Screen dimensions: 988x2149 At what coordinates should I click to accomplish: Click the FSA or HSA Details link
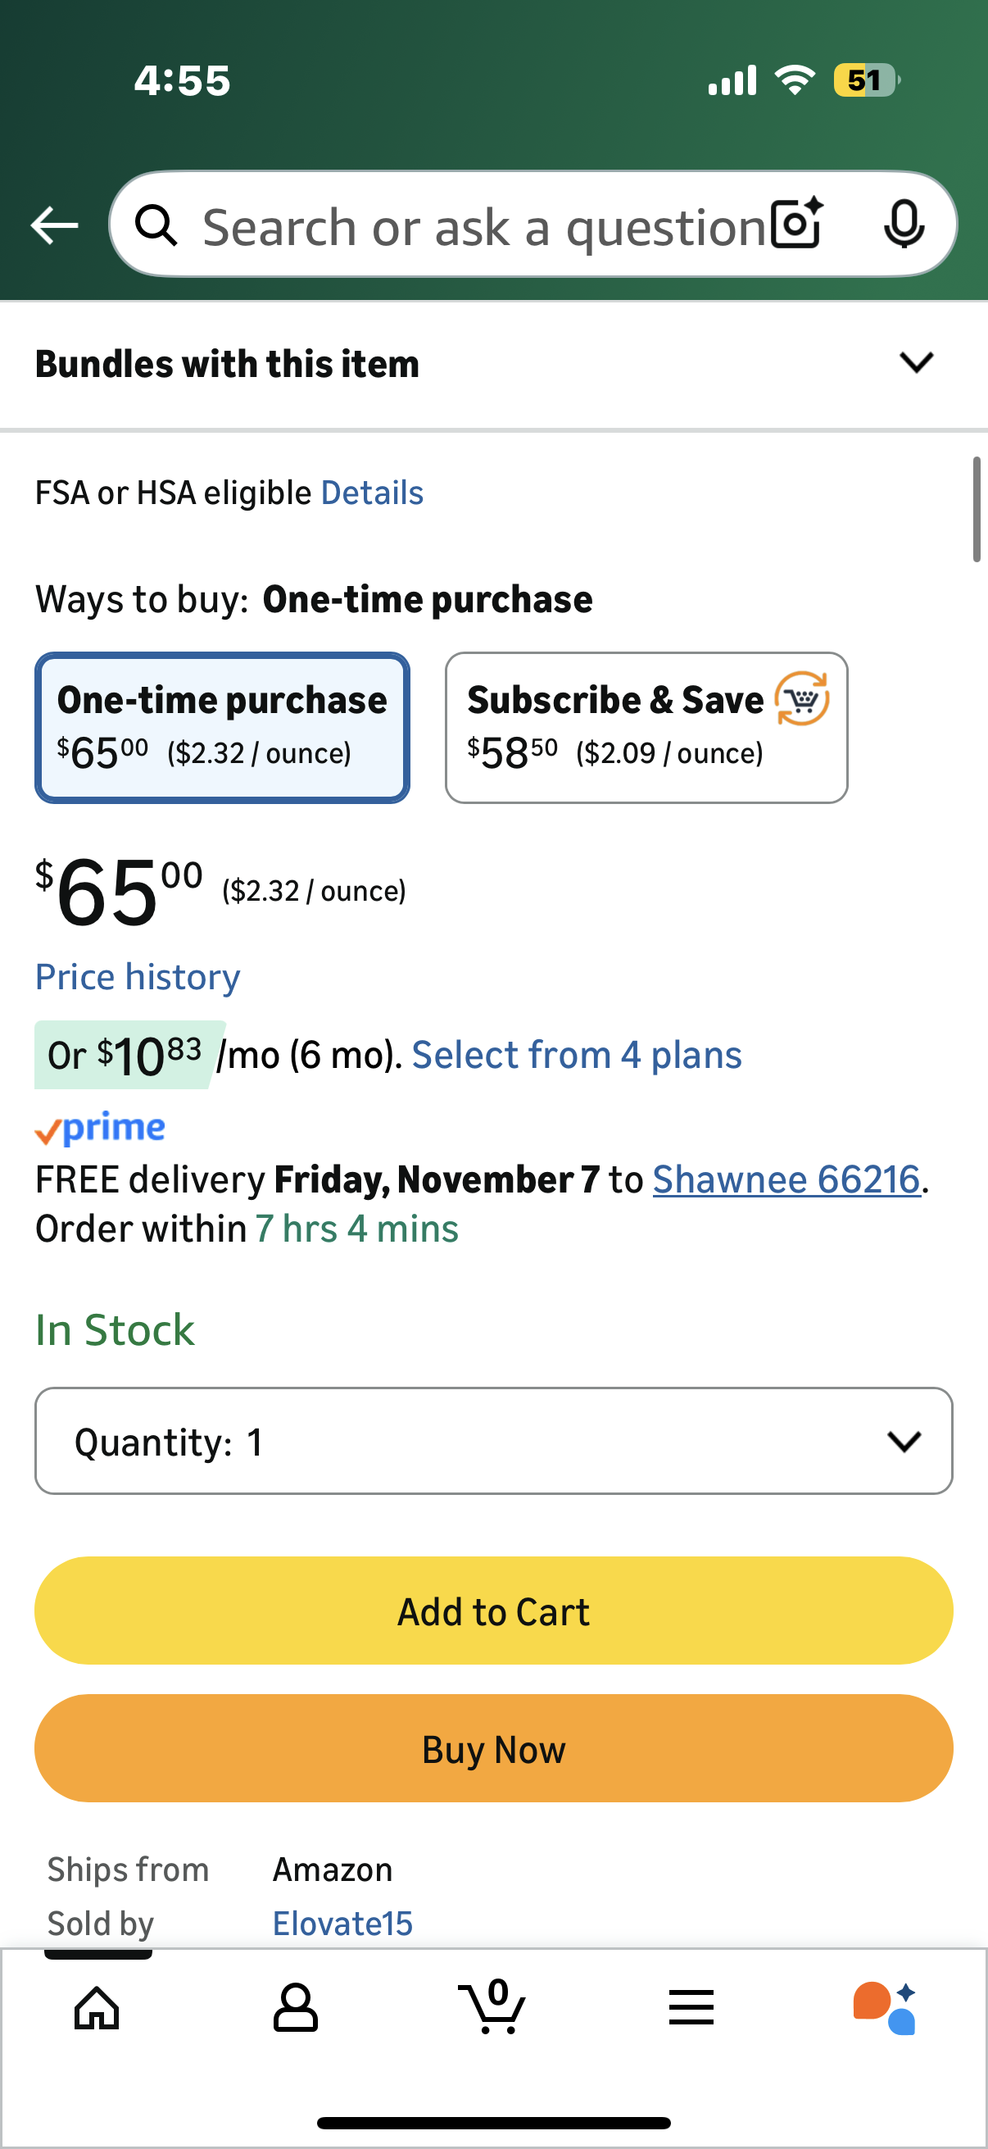[x=372, y=493]
